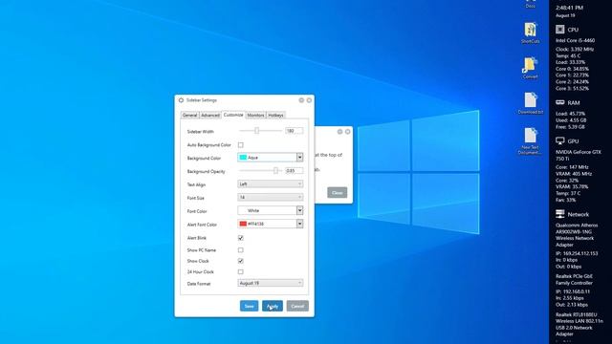The image size is (612, 344).
Task: Click the "Core 3:" load sidebar text
Action: coord(572,89)
